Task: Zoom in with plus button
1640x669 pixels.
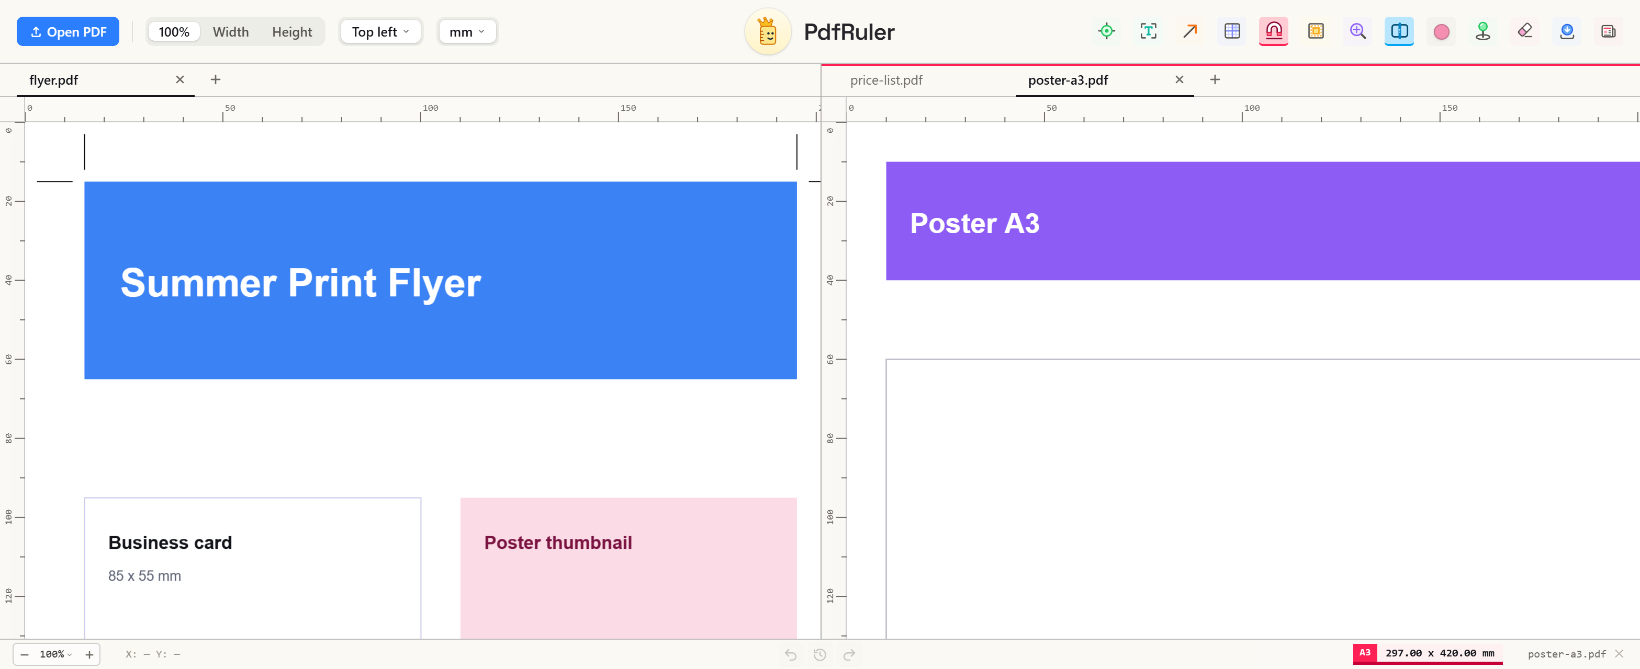Action: point(89,654)
